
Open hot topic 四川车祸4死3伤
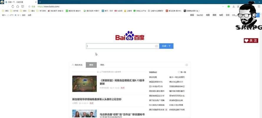point(156,86)
